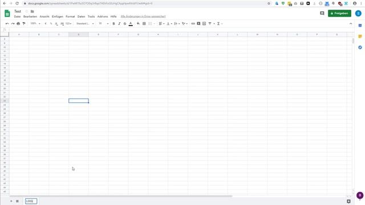365x205 pixels.
Task: Reload the page in the browser
Action: pos(17,3)
